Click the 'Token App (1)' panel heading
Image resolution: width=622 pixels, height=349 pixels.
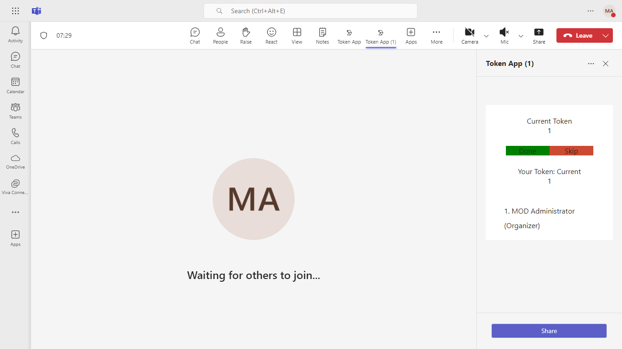[510, 64]
